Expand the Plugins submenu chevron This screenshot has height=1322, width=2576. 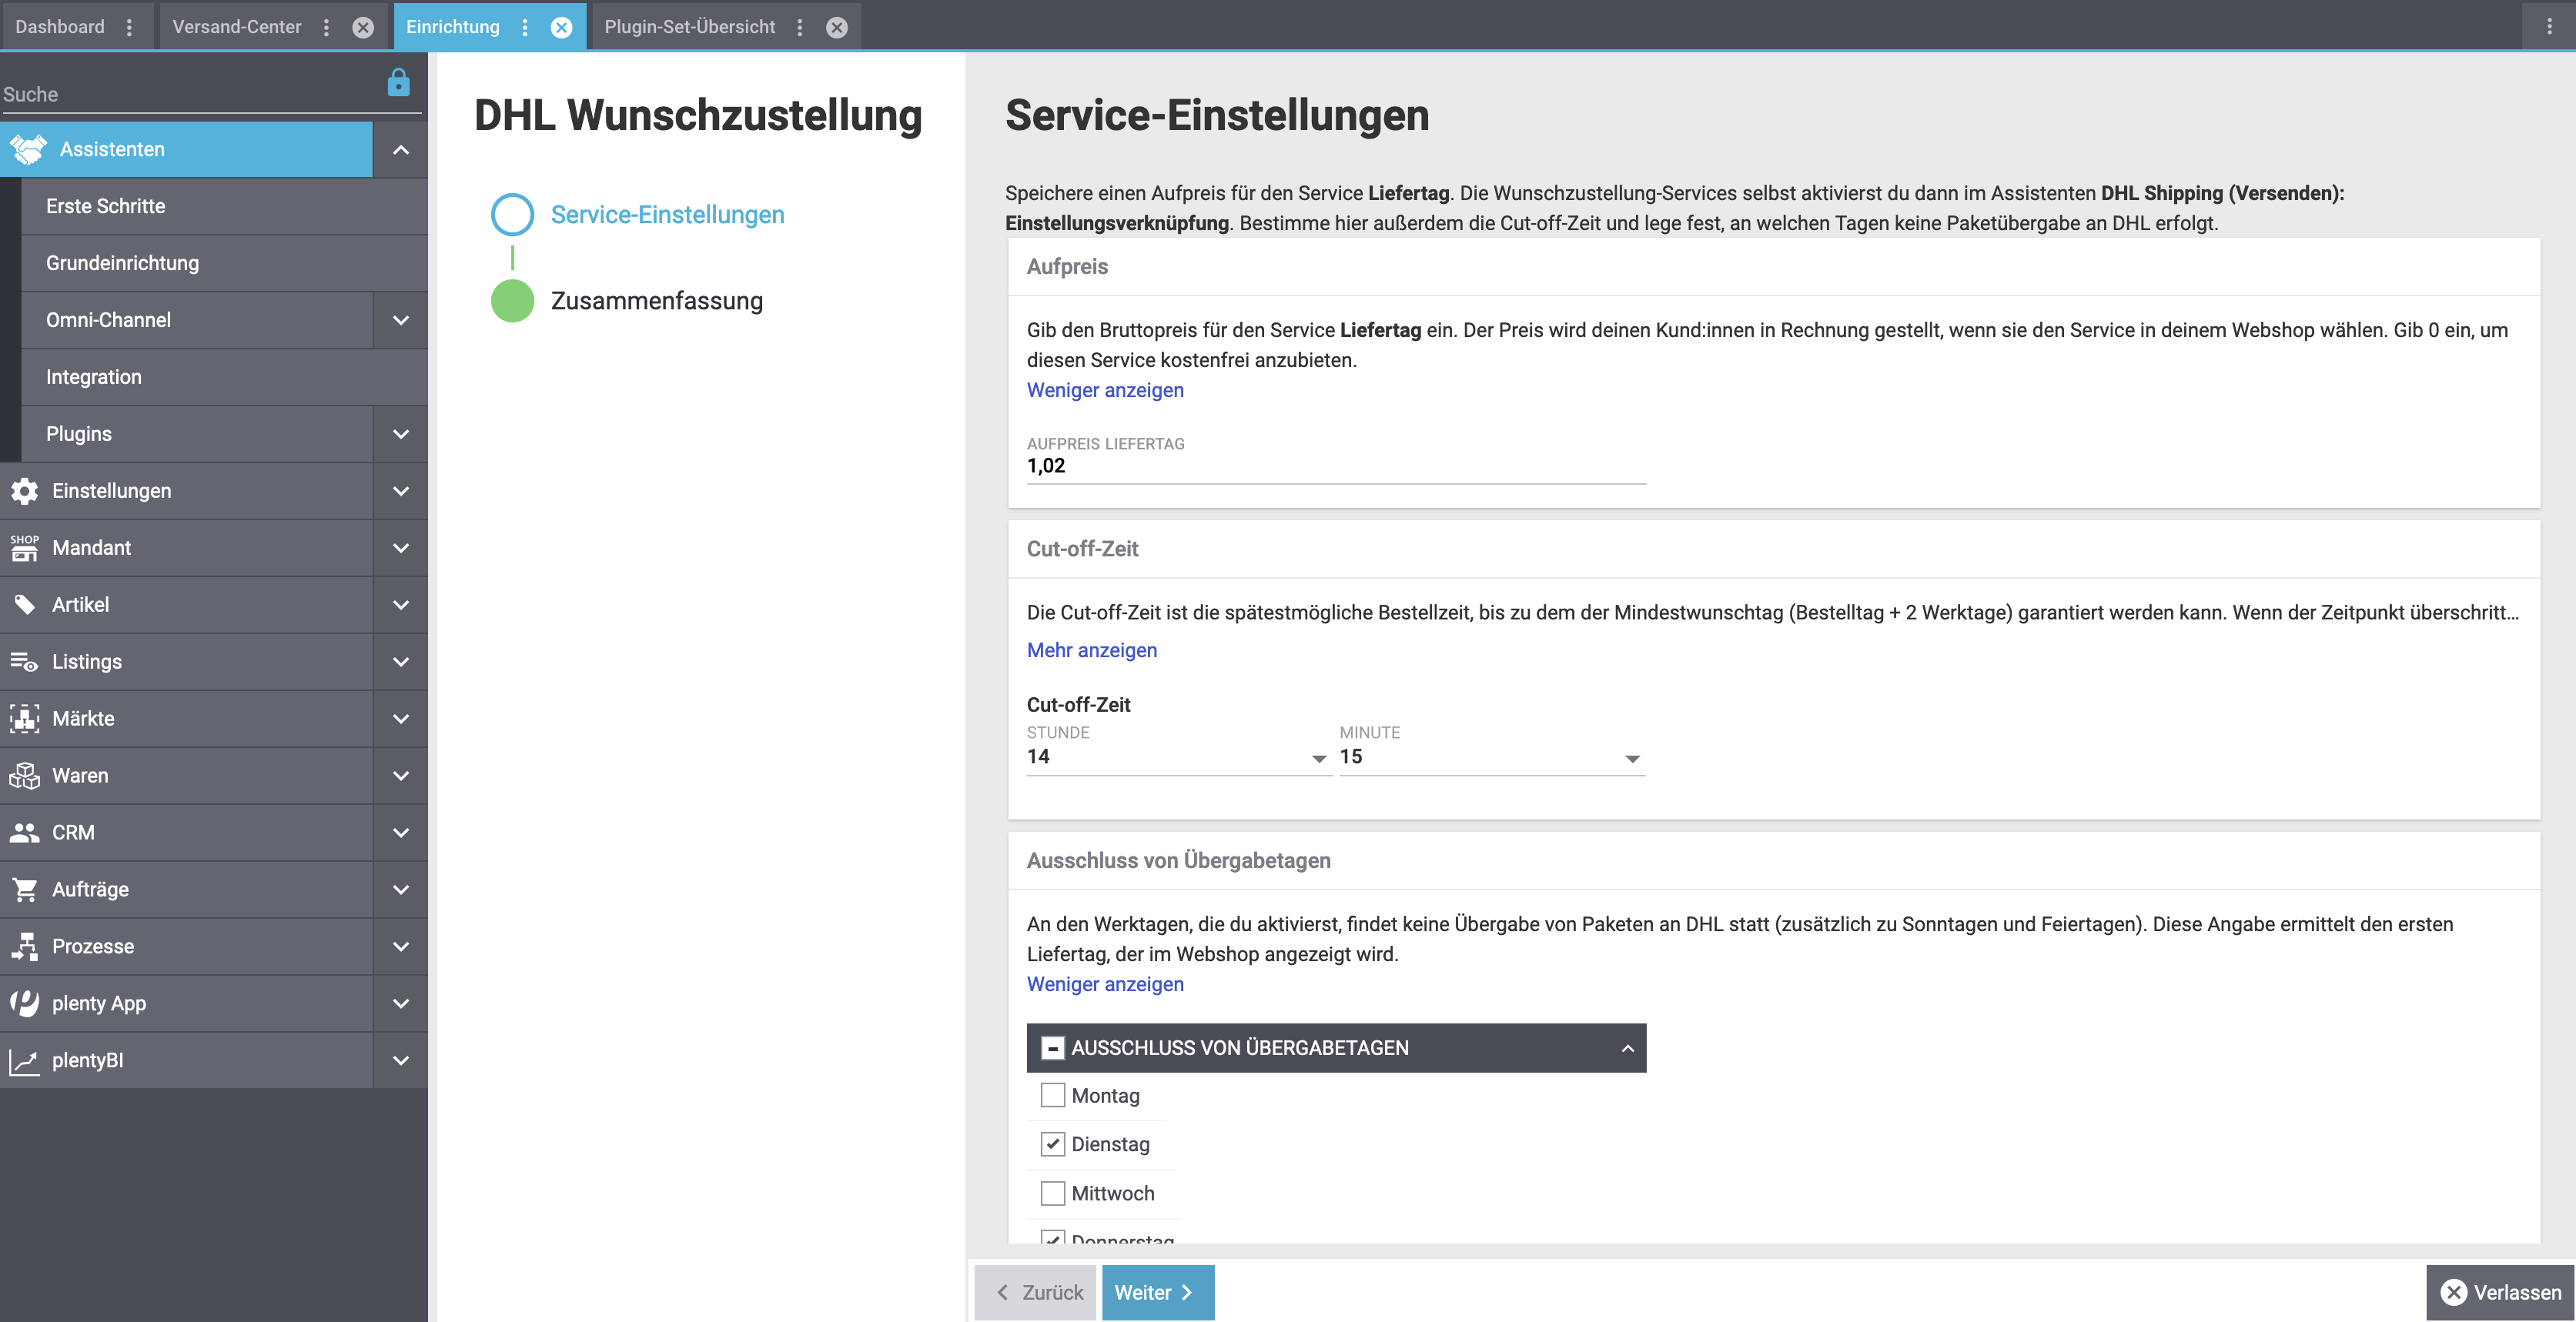point(401,435)
